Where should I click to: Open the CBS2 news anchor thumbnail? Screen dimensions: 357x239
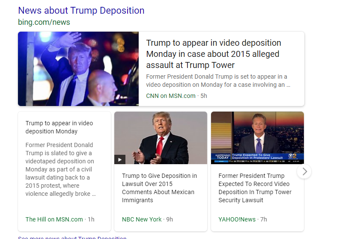point(258,138)
